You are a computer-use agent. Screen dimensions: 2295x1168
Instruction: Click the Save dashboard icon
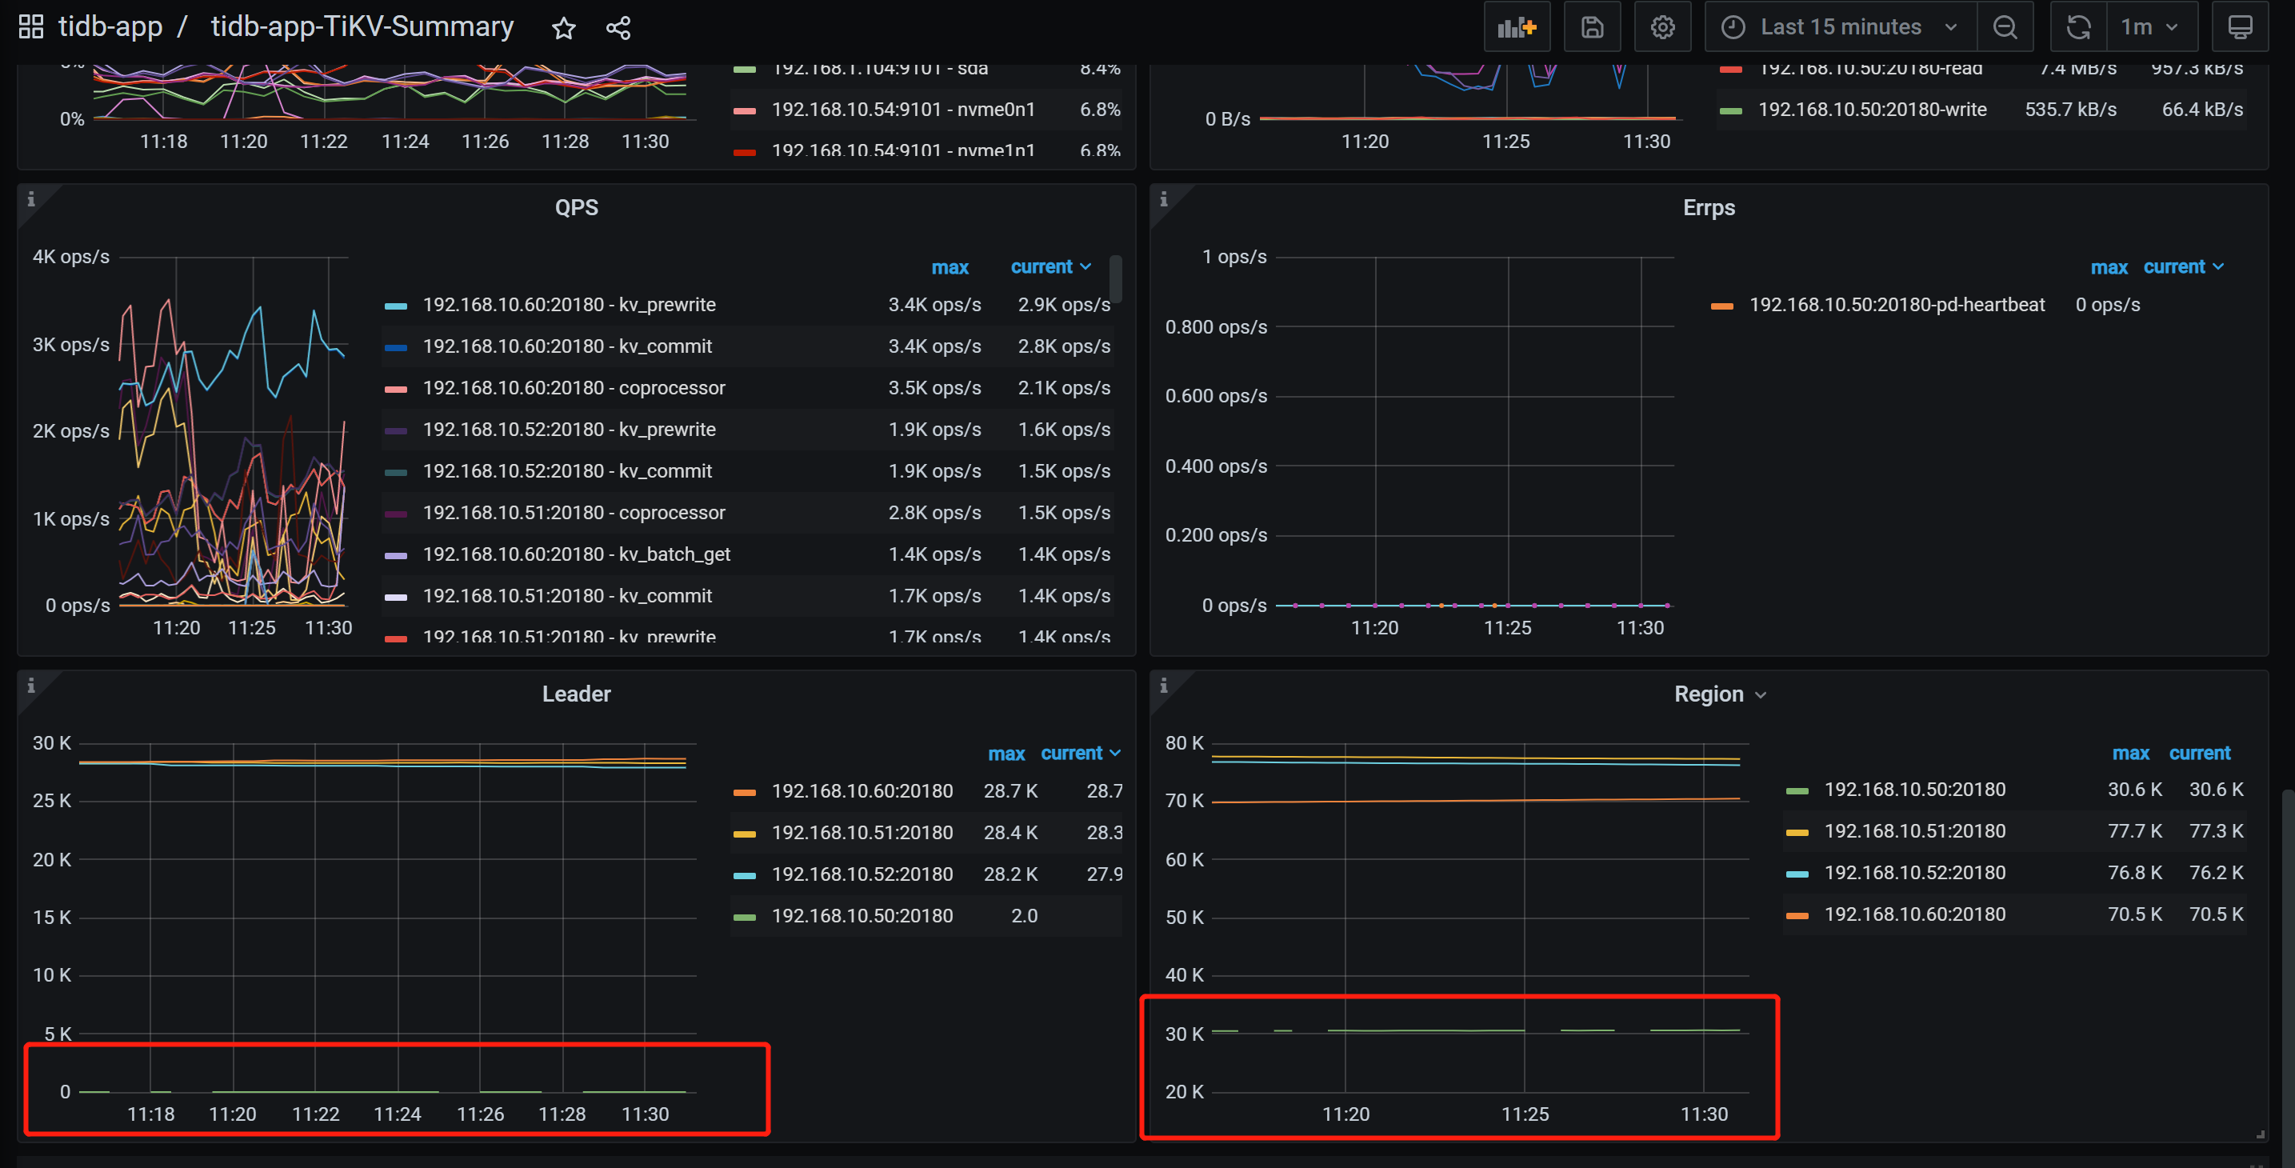1592,28
